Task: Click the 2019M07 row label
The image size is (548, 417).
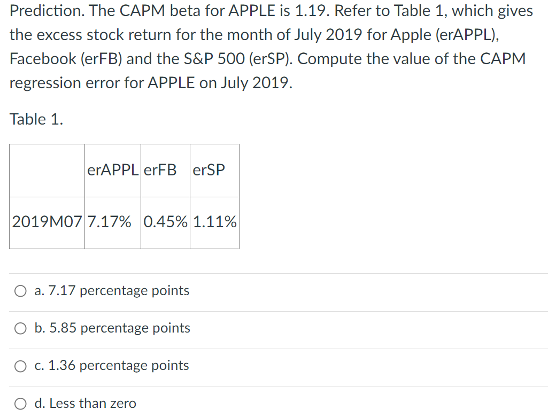Action: (47, 222)
